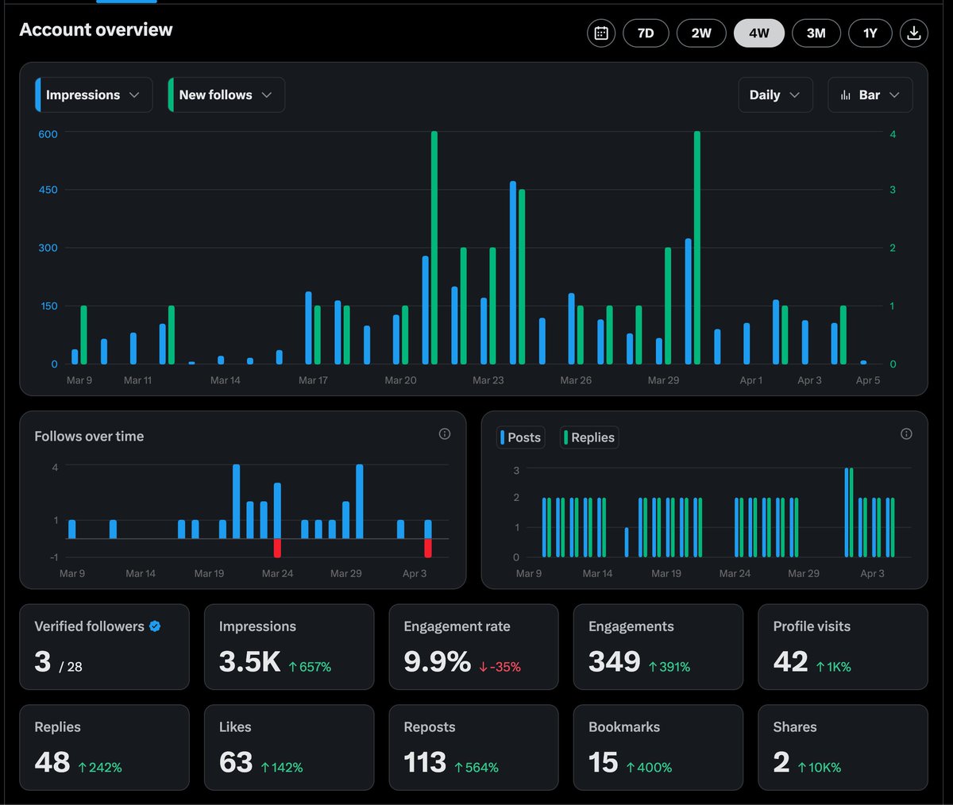Select the 2W time range

point(701,33)
